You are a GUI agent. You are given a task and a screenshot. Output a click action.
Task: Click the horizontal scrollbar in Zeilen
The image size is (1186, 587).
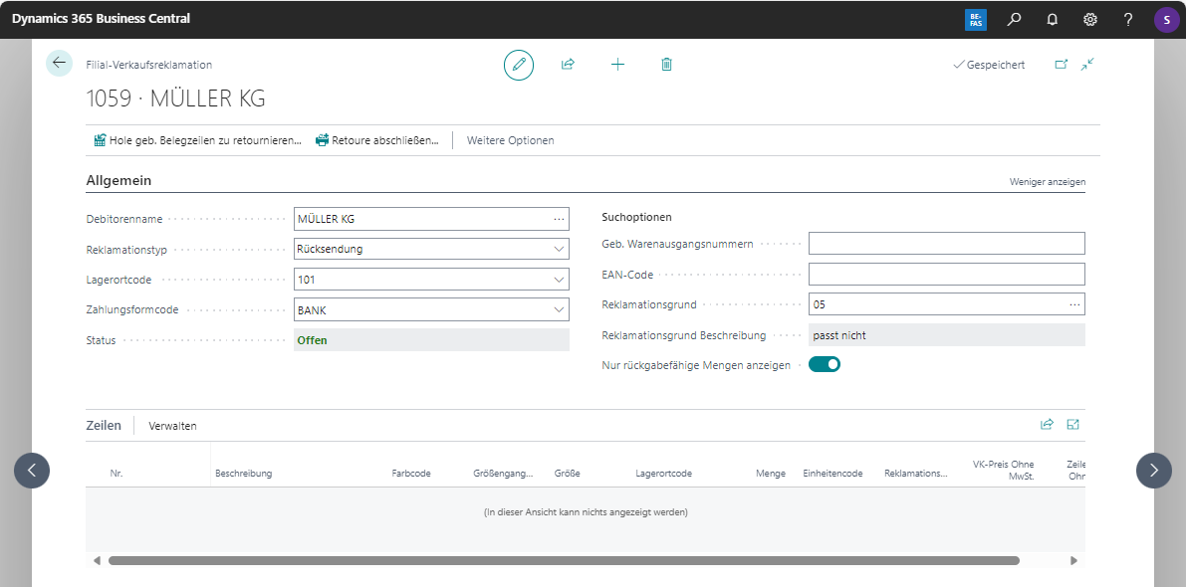coord(563,561)
